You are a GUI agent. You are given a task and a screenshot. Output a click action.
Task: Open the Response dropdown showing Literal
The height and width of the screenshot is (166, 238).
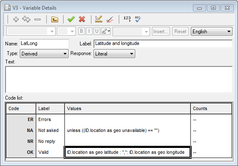[x=114, y=54]
